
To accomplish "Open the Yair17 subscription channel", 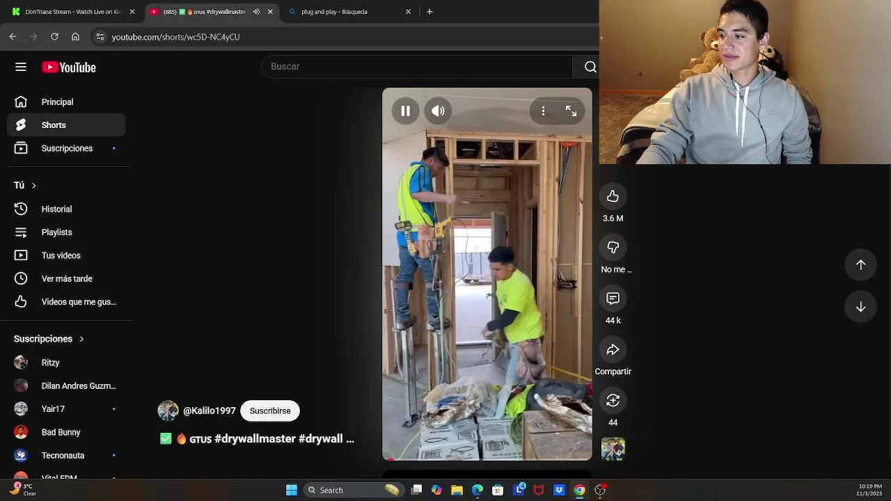I will [66, 409].
